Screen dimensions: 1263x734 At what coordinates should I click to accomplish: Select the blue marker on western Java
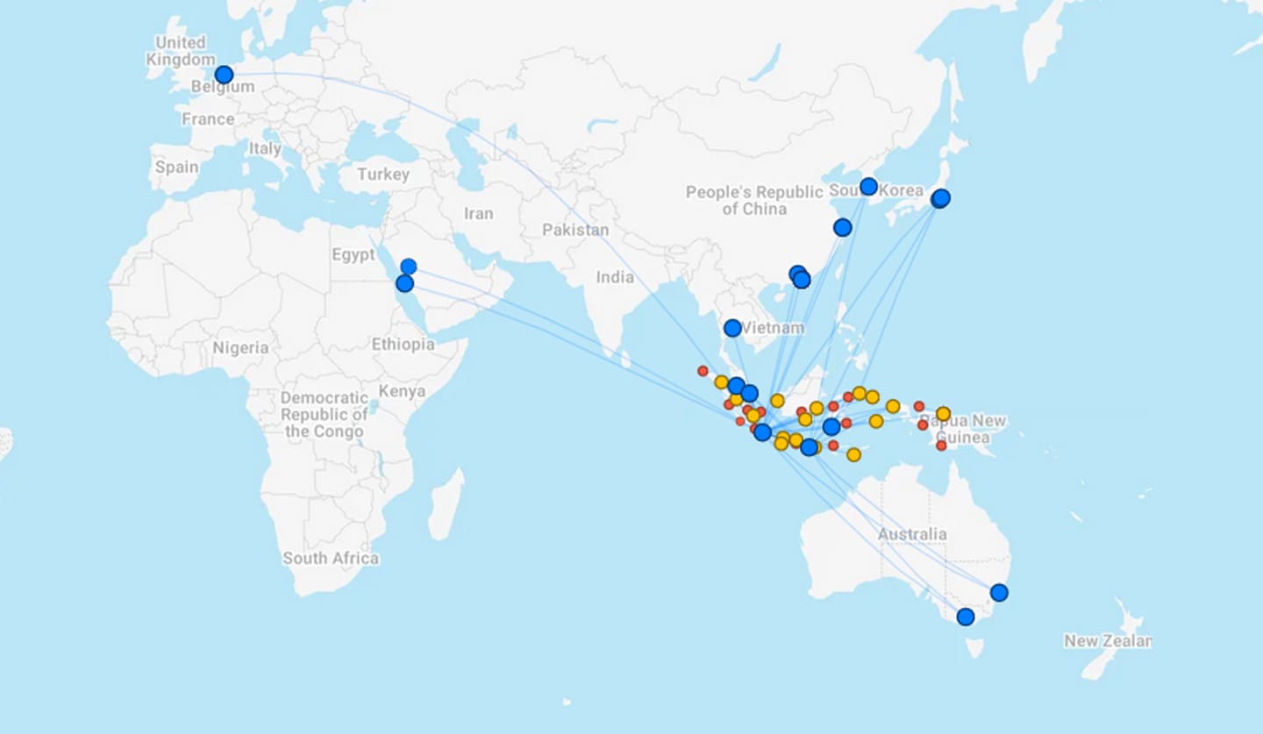coord(762,431)
